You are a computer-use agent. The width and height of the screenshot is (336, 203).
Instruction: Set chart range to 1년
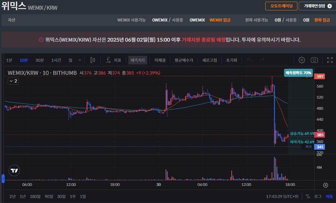[23, 196]
